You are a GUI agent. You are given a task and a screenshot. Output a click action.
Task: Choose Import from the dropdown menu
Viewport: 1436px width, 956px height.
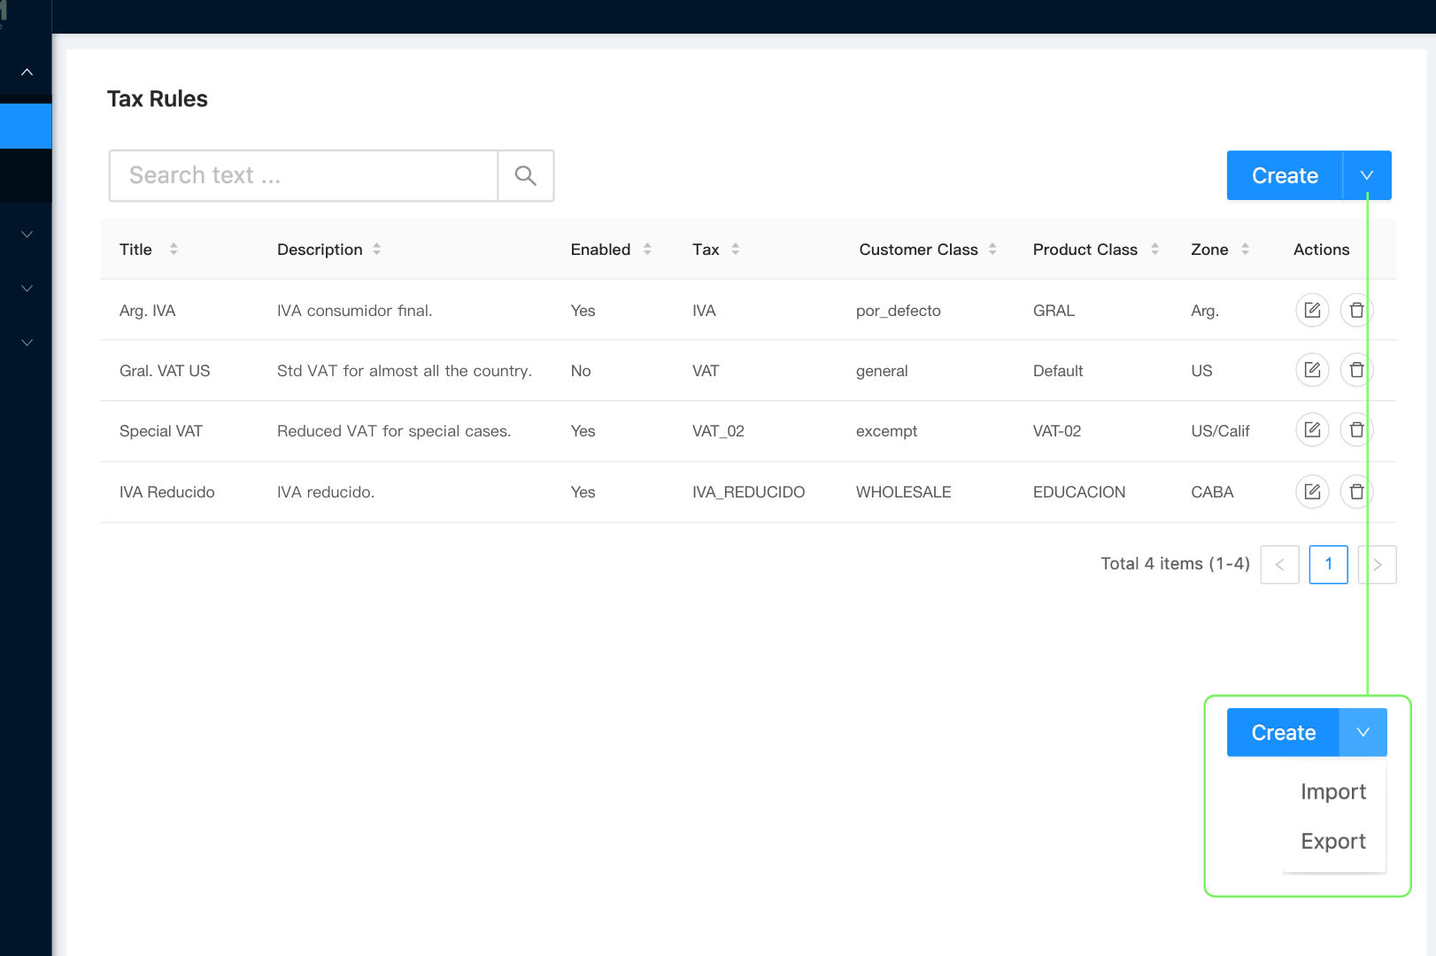tap(1332, 792)
